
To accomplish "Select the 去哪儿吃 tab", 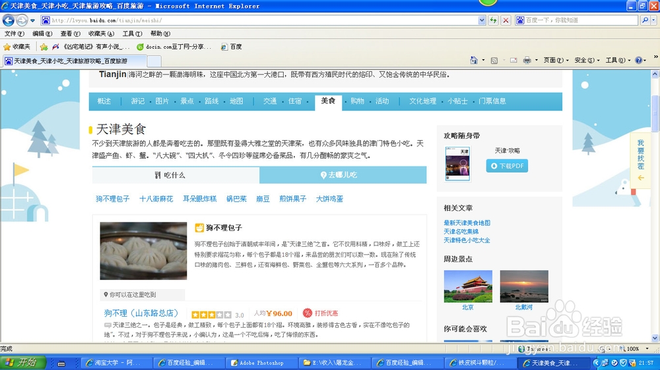I will coord(343,175).
